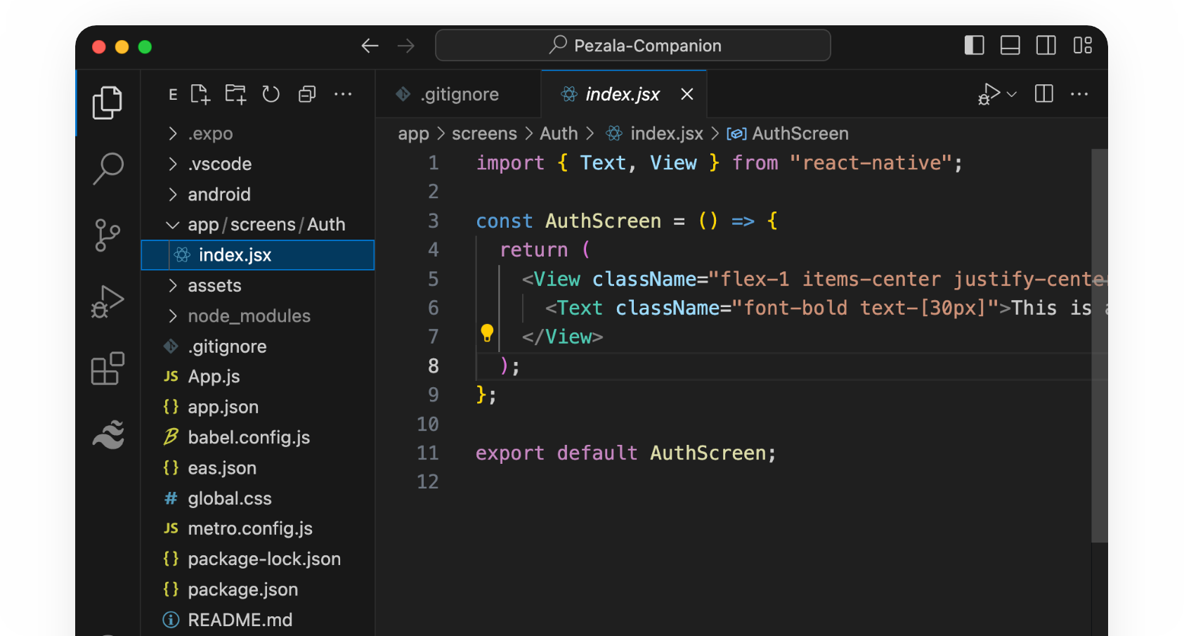Close the index.jsx tab
Image resolution: width=1184 pixels, height=636 pixels.
click(x=687, y=94)
